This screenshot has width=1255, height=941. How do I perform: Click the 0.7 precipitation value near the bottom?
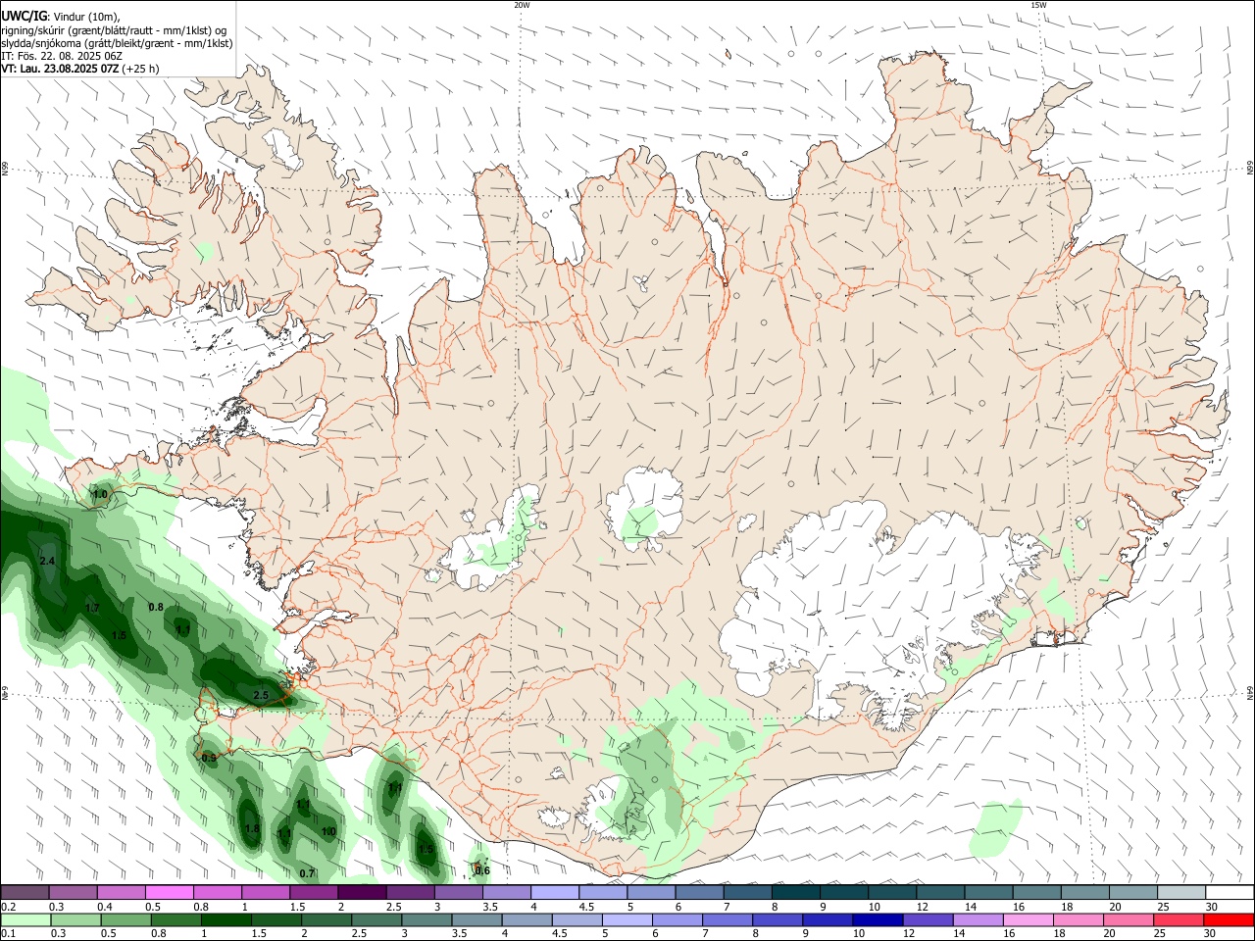tap(307, 873)
